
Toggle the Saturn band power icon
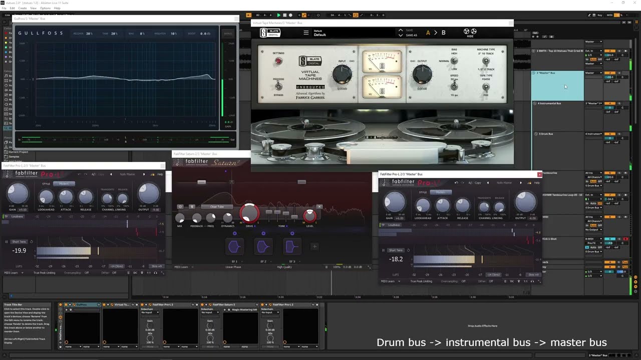[x=180, y=206]
